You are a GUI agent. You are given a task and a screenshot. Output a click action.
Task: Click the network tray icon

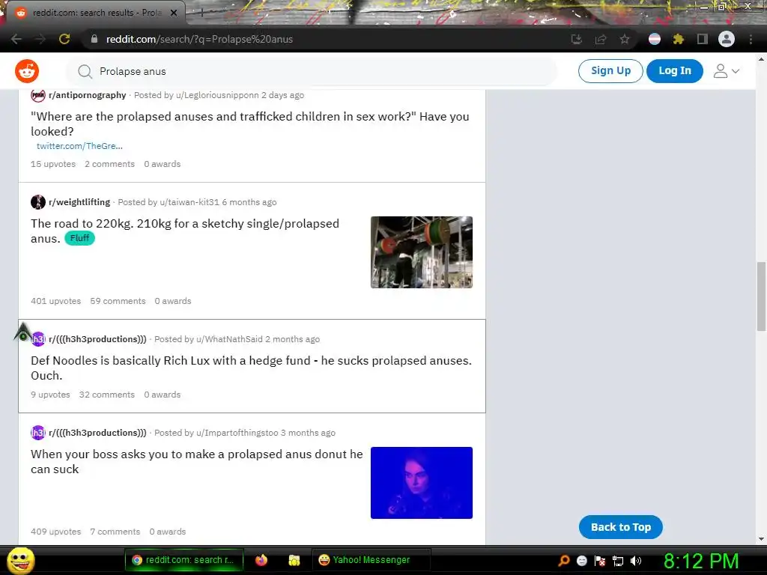[618, 561]
